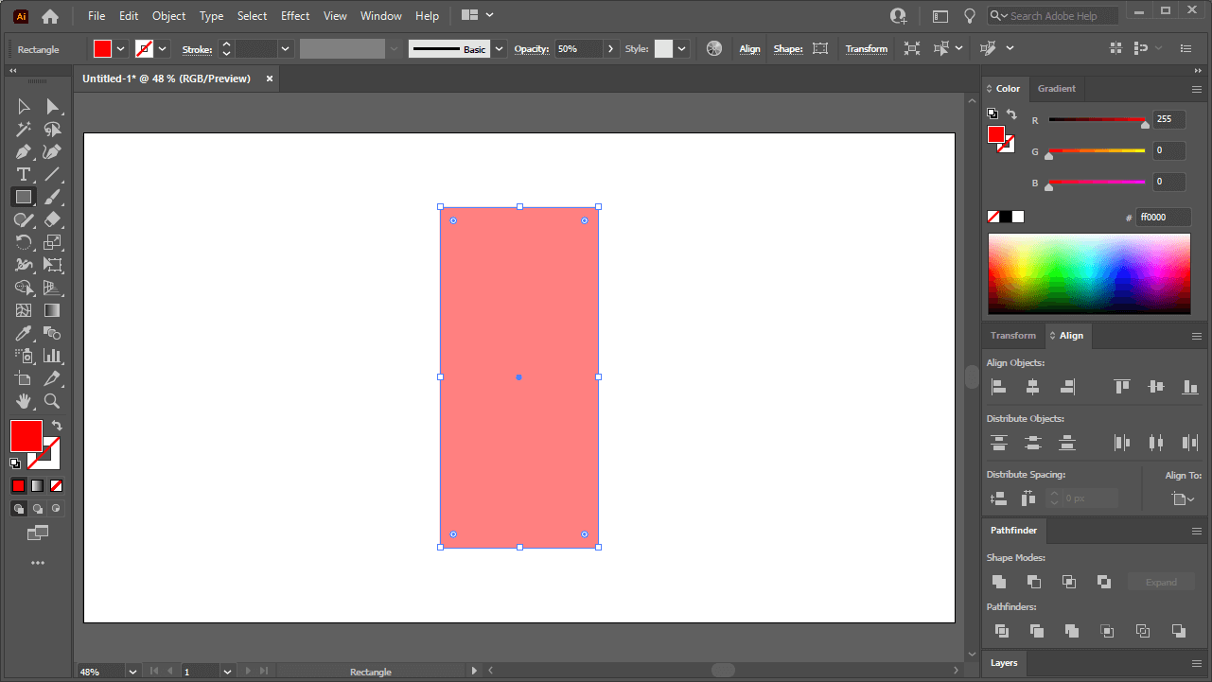Viewport: 1212px width, 682px height.
Task: Select the Pen tool
Action: 24,152
